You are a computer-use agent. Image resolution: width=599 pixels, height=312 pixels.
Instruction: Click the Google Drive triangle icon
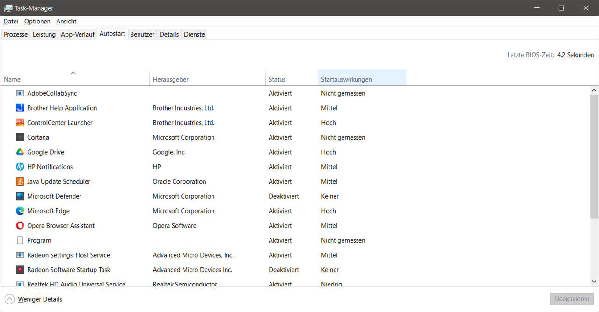(x=20, y=152)
